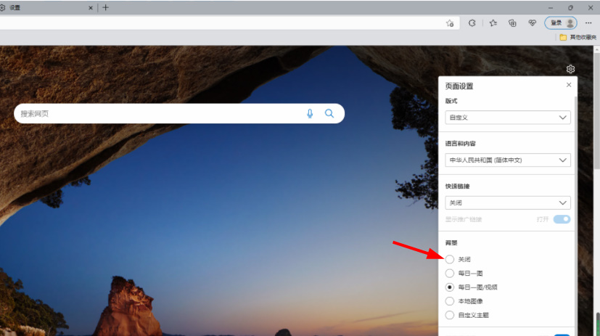600x336 pixels.
Task: Open the page settings gear icon
Action: click(x=570, y=69)
